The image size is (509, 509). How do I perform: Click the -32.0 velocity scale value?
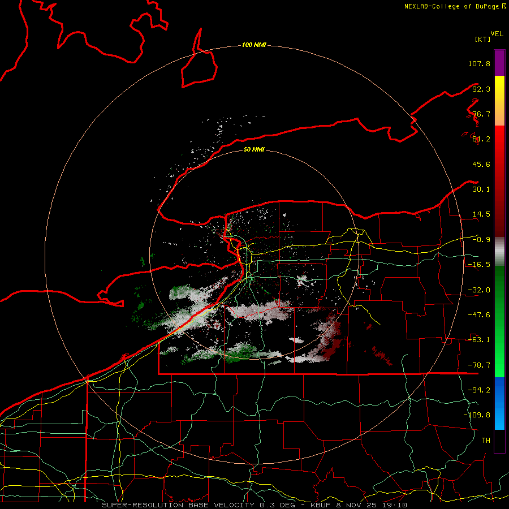tap(479, 290)
